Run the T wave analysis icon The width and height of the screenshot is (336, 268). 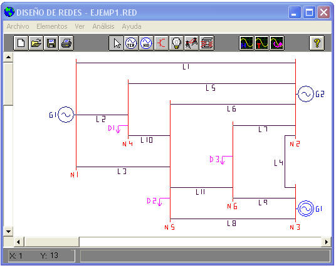[x=261, y=43]
